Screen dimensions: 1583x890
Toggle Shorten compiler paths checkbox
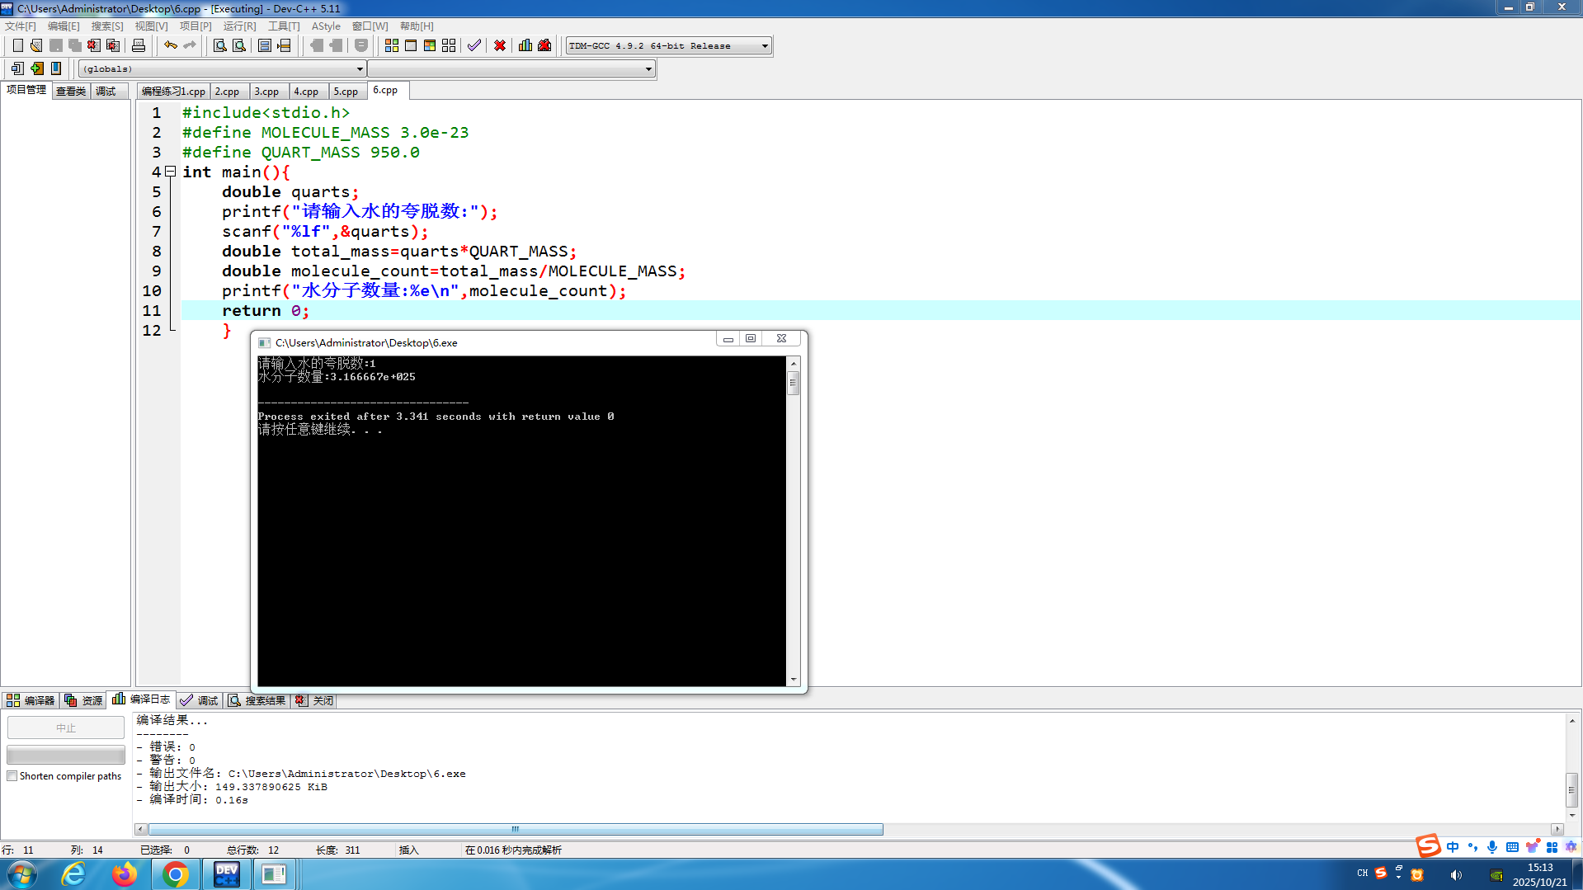tap(12, 776)
